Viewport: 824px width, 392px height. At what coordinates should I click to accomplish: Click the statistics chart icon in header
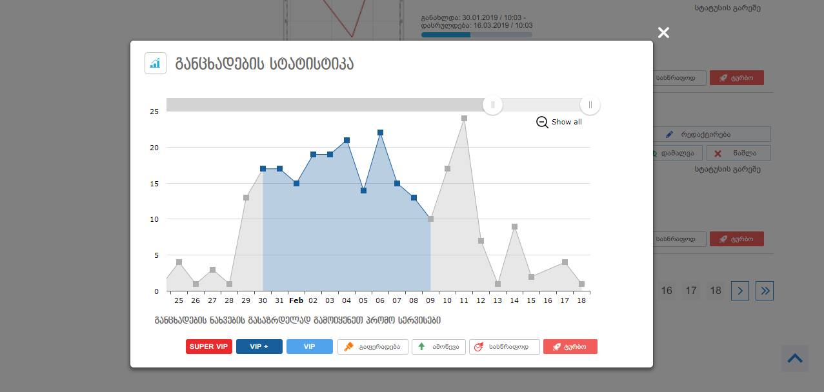(156, 63)
